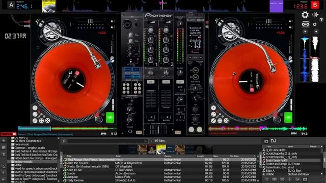The width and height of the screenshot is (326, 183).
Task: Click the shuffle icon in the sidelist bottom toolbar
Action: pyautogui.click(x=282, y=179)
